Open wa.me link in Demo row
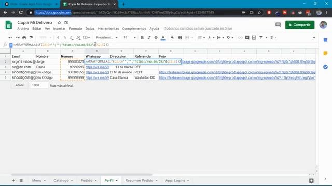 pos(97,67)
